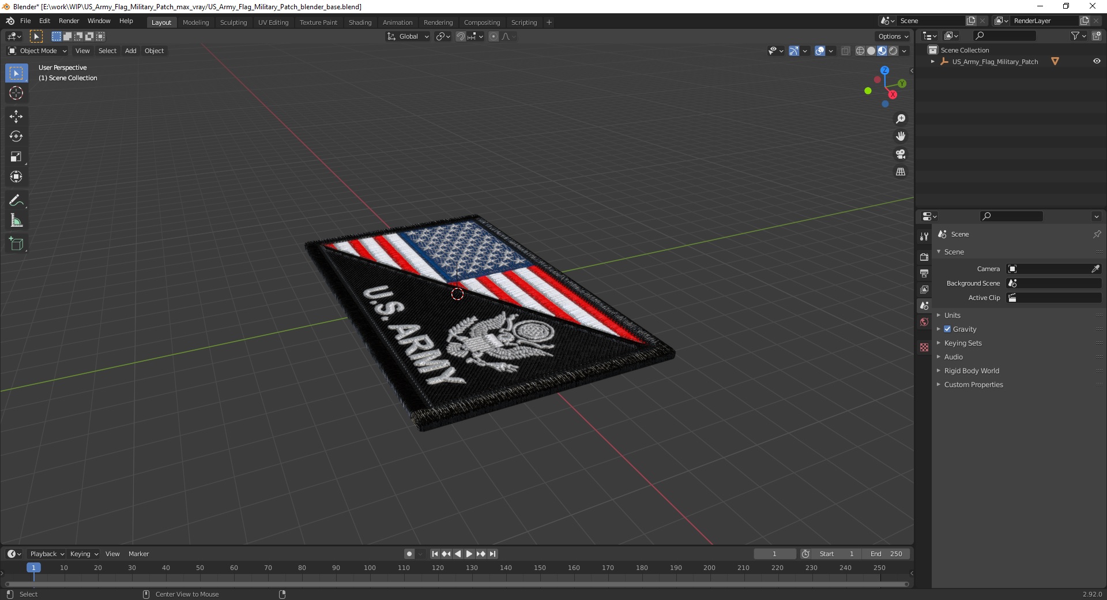The image size is (1107, 600).
Task: Switch perspective/orthographic grid icon
Action: [901, 172]
